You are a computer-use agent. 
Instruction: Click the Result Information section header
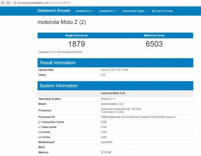click(115, 63)
